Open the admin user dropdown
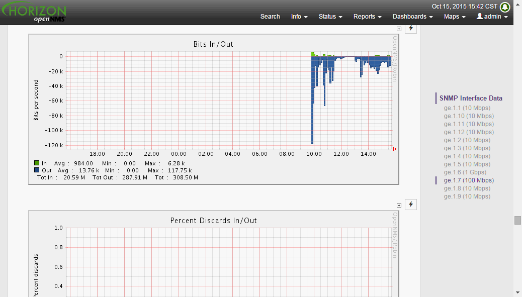 click(492, 17)
